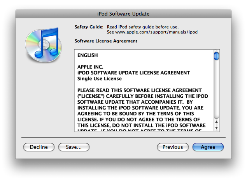Screen dimensions: 247x180
Task: Open the Save... dialog for the license
Action: [74, 147]
